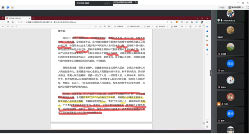The image size is (249, 134).
Task: Select the eraser 擦除 tool
Action: 174,27
